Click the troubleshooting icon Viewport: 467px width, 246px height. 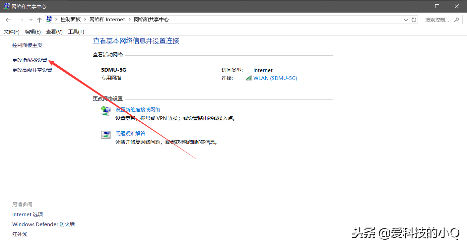point(106,135)
